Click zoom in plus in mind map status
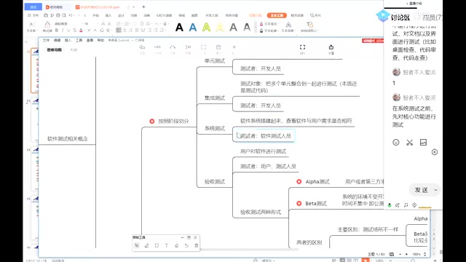Viewport: 466px width, 262px height. pos(407,254)
